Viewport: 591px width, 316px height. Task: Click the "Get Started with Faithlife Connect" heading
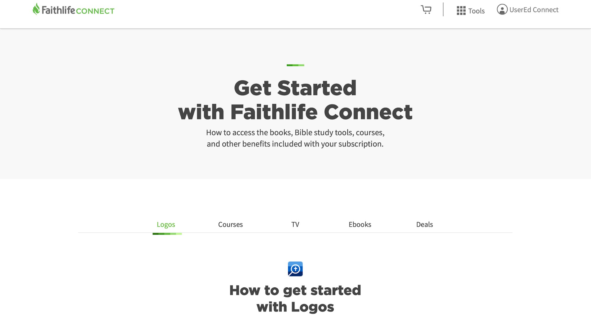(295, 100)
